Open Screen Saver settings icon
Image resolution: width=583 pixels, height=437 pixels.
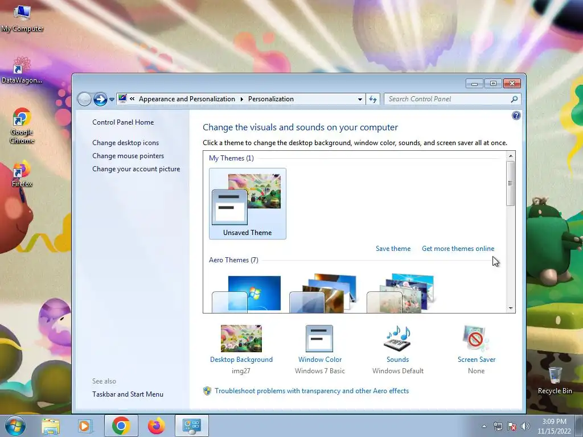point(476,339)
